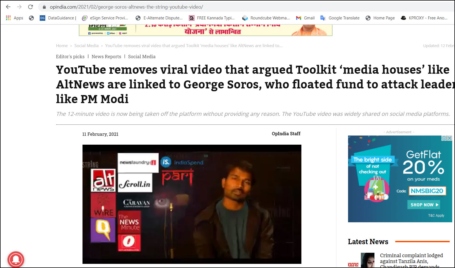Open the Roundcube Webmail bookmark
Screen dimensions: 455x268
(266, 18)
